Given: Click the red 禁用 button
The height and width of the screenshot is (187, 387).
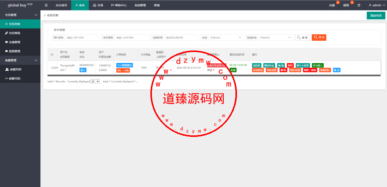Looking at the screenshot, I should [x=290, y=66].
